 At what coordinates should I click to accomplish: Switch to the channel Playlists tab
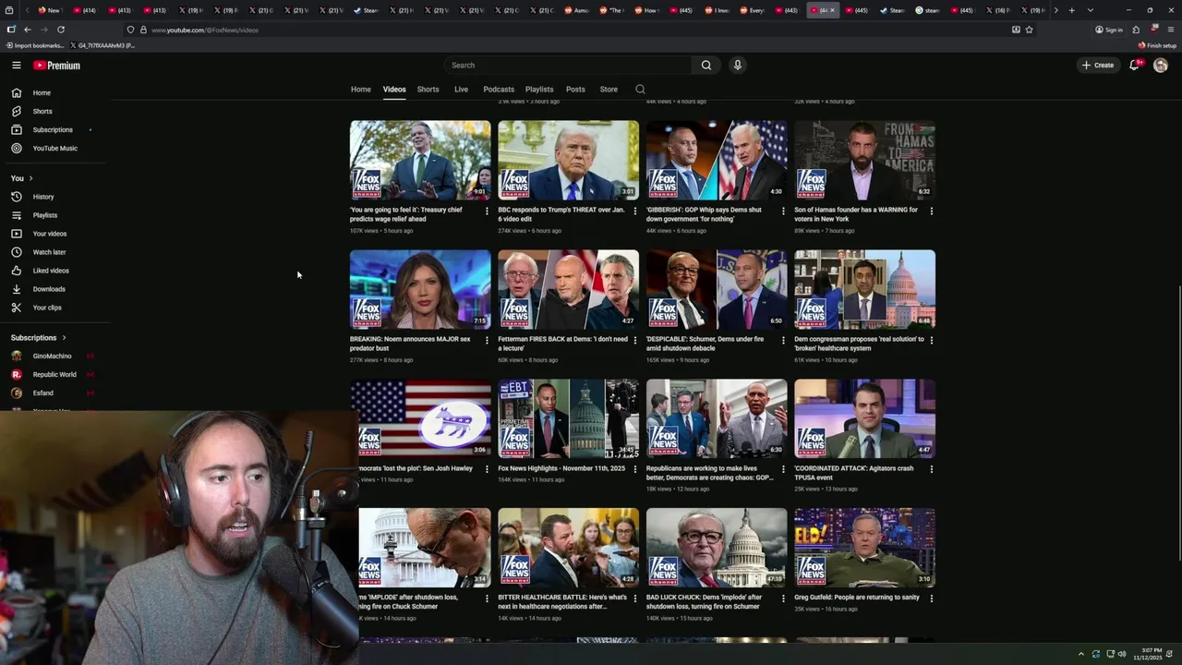click(x=539, y=90)
